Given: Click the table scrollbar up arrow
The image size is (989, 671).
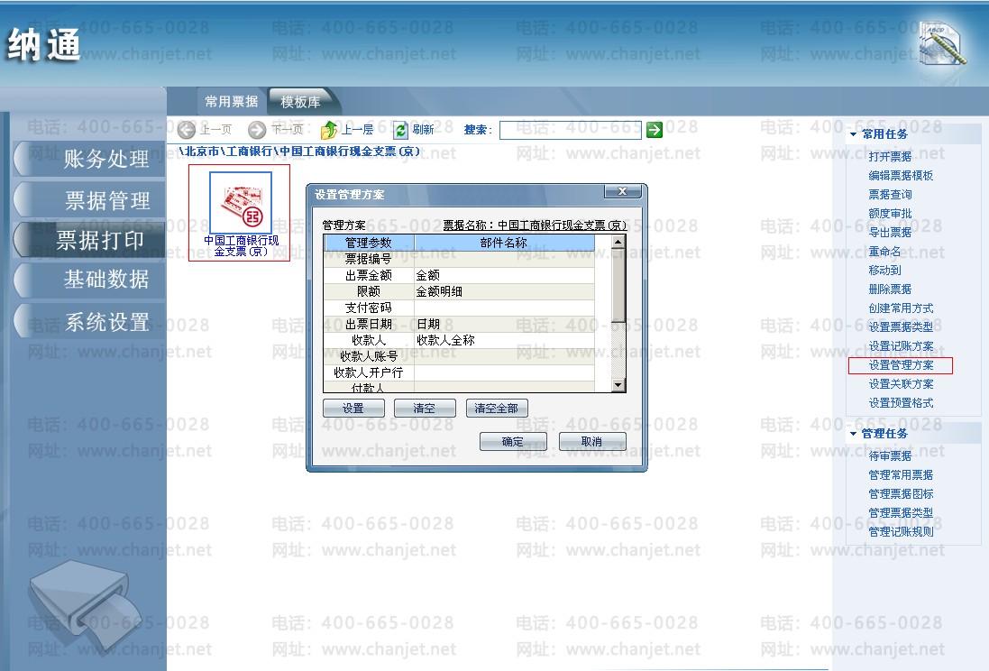Looking at the screenshot, I should coord(618,242).
